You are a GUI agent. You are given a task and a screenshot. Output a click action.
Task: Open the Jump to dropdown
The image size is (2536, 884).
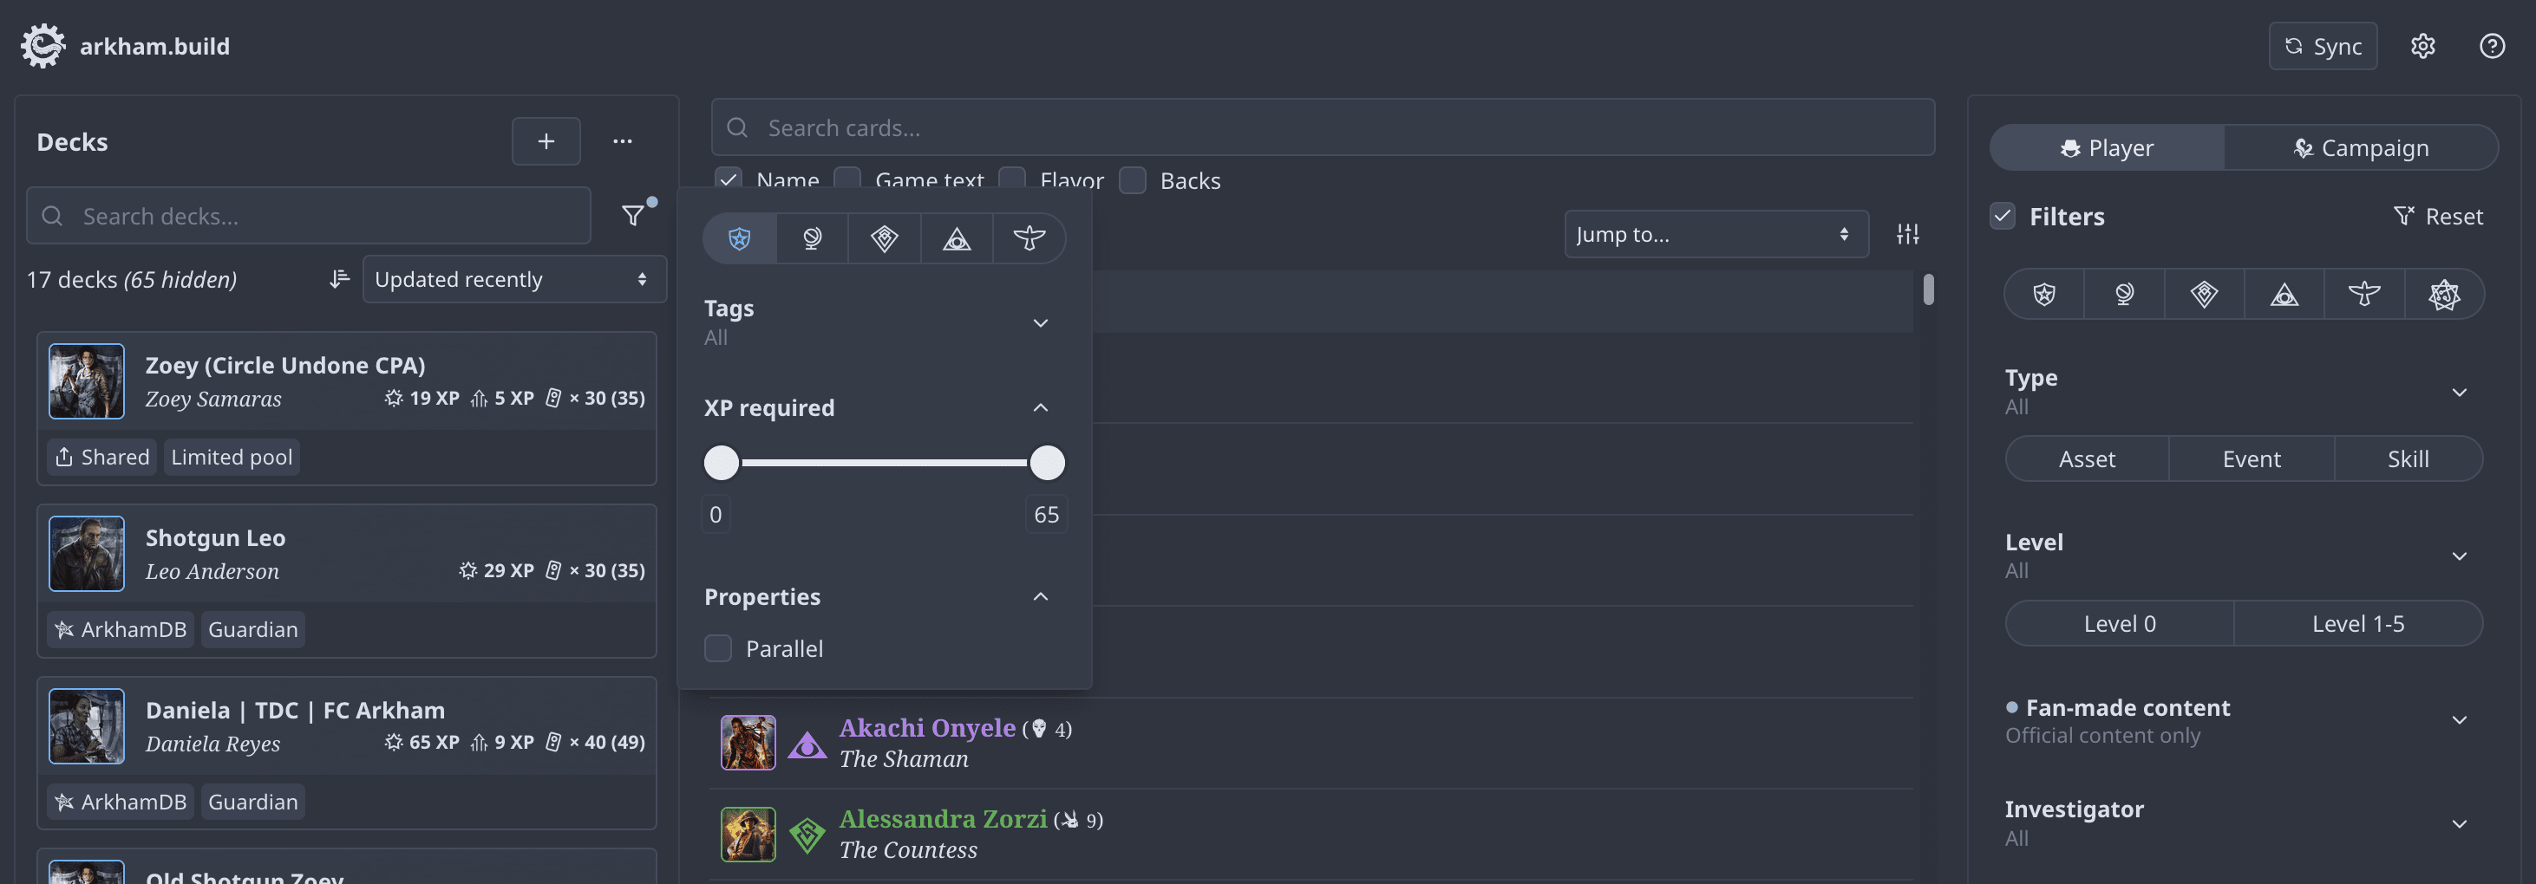tap(1715, 234)
